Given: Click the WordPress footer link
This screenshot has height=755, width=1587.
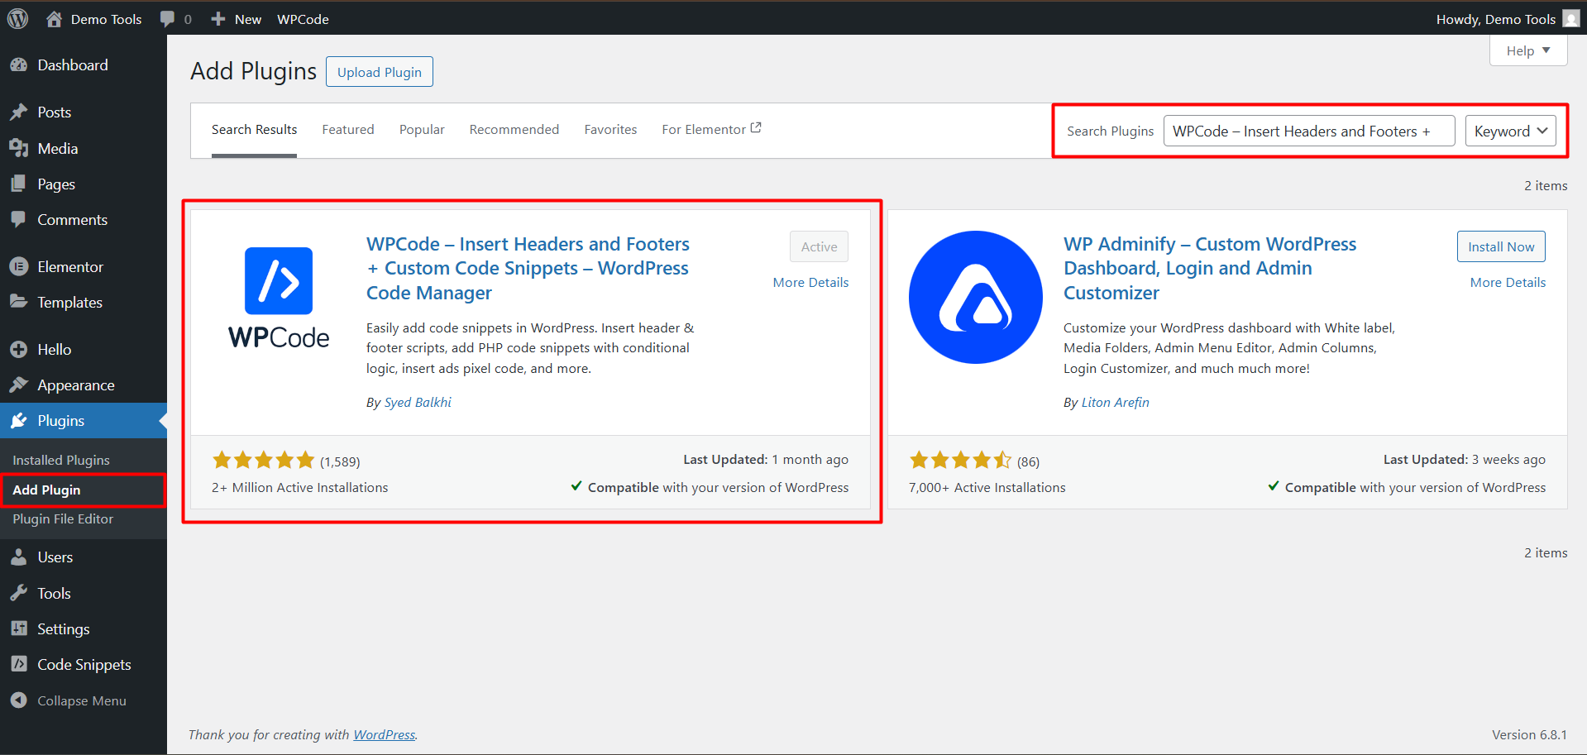Looking at the screenshot, I should coord(385,734).
